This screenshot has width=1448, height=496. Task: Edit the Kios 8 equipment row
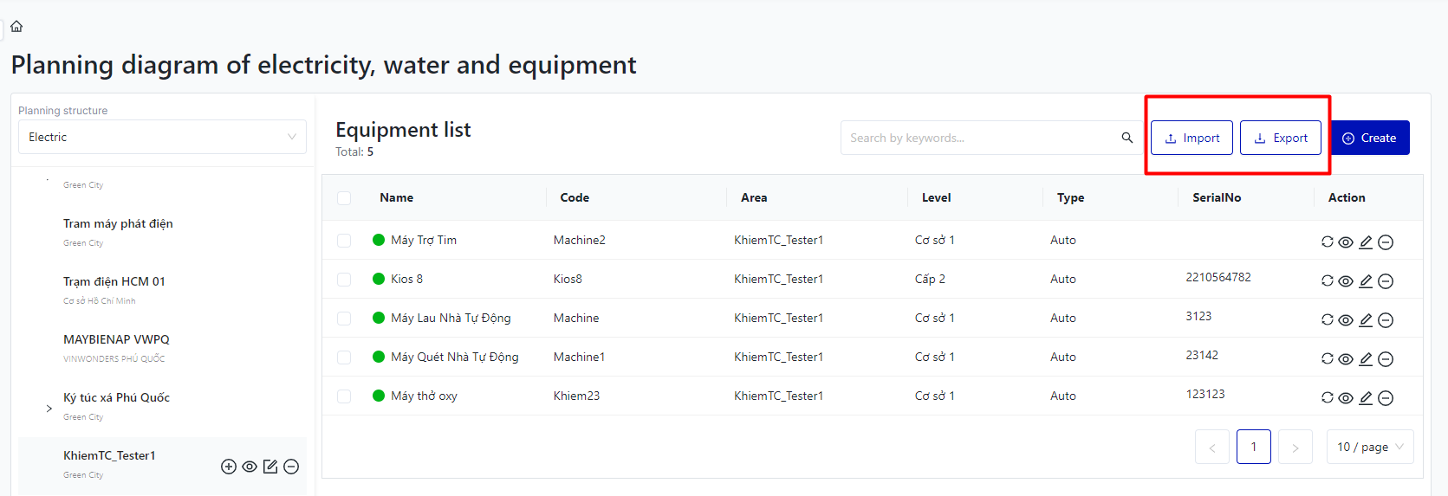[x=1366, y=281]
